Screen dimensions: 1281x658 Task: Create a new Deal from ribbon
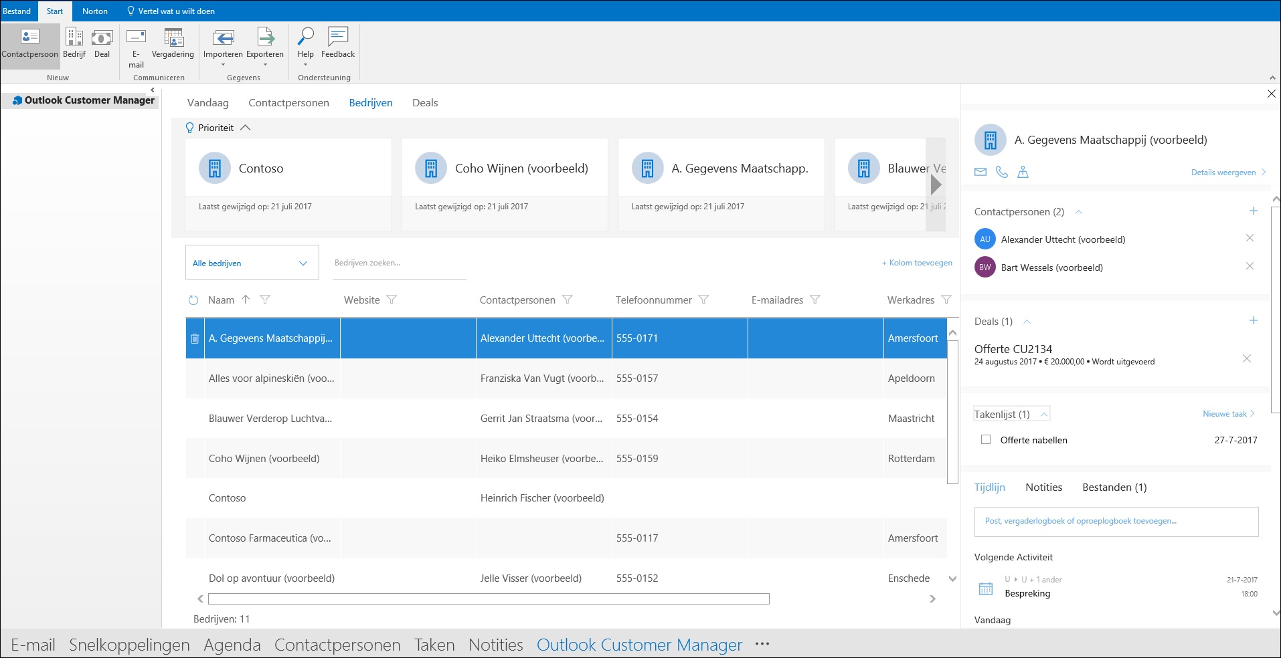[102, 44]
